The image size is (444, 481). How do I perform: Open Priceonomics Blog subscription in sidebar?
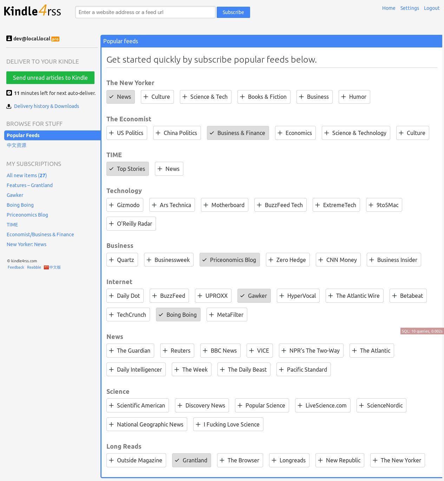pyautogui.click(x=27, y=215)
